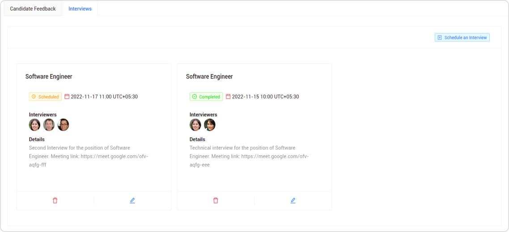
Task: Delete the scheduled interview via its trash icon
Action: pos(55,201)
